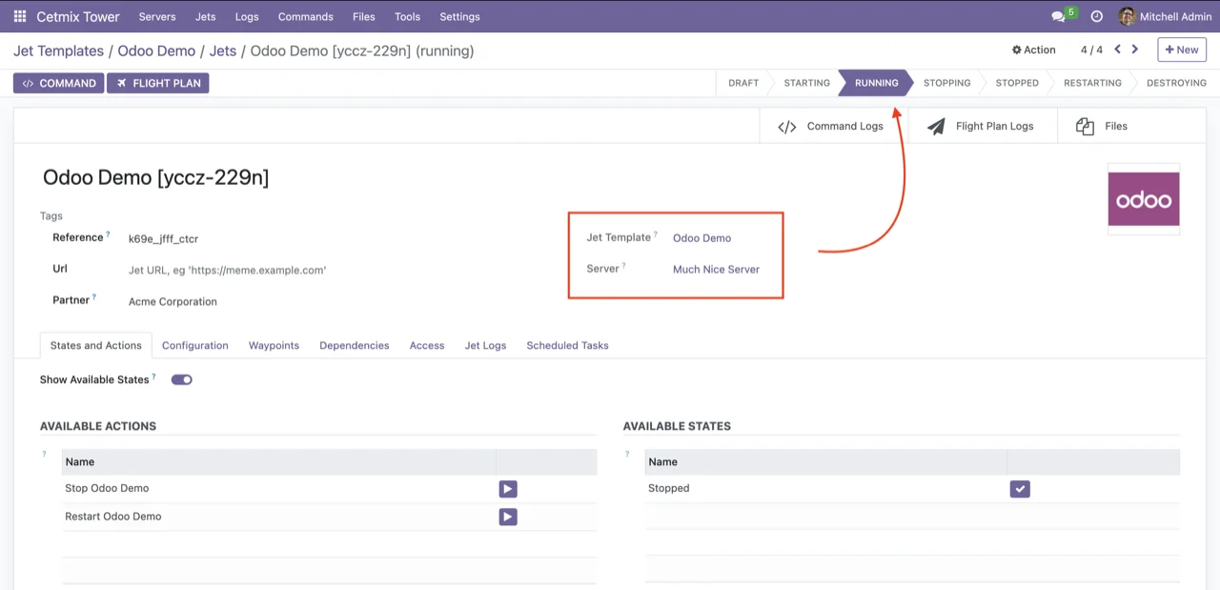Open the Much Nice Server link
This screenshot has width=1220, height=590.
click(716, 269)
